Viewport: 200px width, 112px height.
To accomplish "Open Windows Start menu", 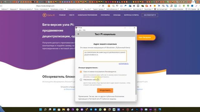I will point(41,110).
